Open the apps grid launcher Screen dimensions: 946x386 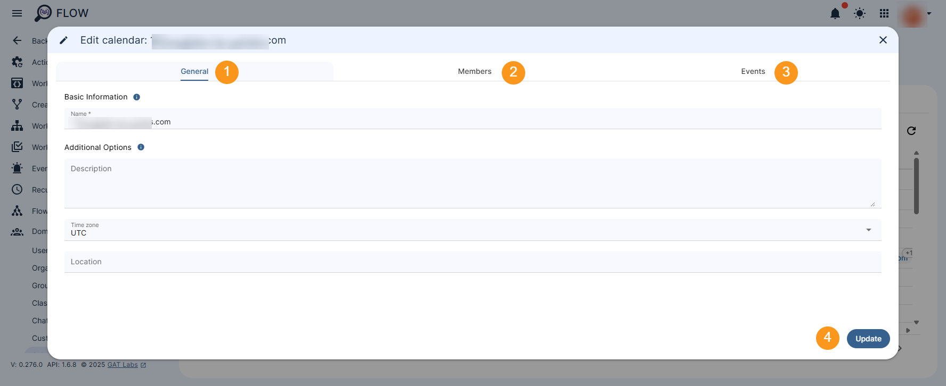[x=884, y=13]
